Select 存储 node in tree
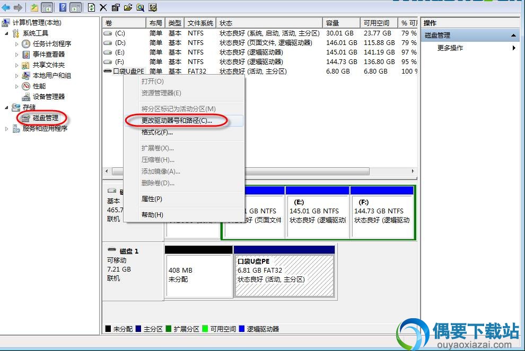Screen dimensions: 525x351 click(29, 107)
